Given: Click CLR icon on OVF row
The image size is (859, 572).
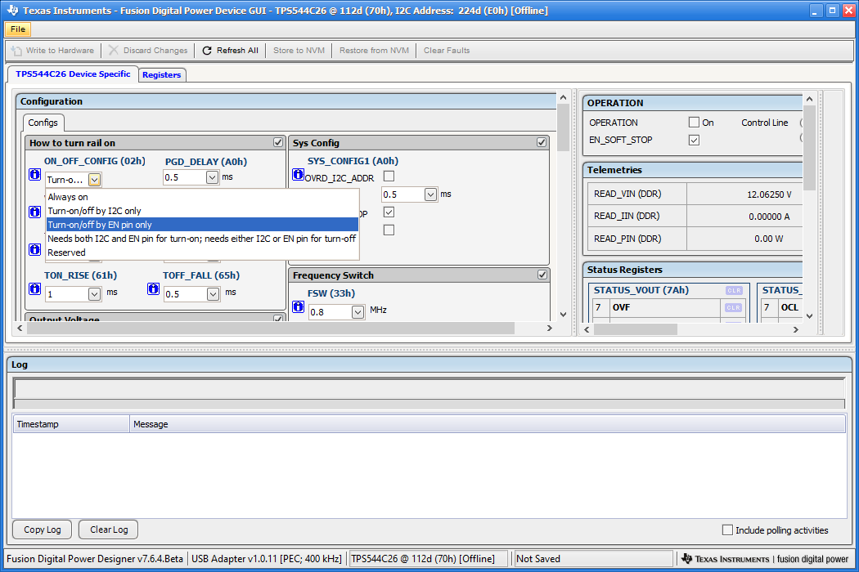Looking at the screenshot, I should (733, 307).
